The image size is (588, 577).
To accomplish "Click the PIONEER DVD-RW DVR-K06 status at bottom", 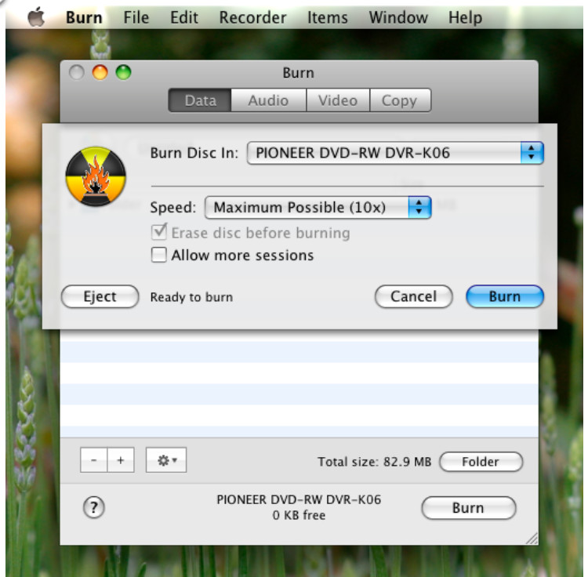I will click(x=299, y=499).
